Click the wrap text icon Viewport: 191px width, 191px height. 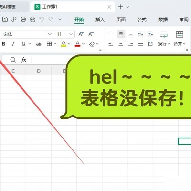[x=164, y=34]
